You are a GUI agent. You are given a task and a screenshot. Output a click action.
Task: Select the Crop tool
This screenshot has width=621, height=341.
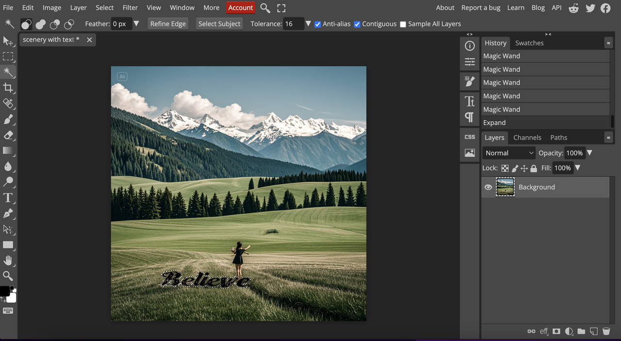click(8, 88)
